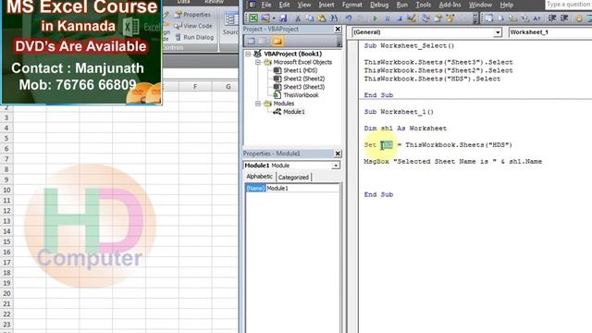Screen dimensions: 592x333
Task: Open the Format menu
Action: coord(352,5)
